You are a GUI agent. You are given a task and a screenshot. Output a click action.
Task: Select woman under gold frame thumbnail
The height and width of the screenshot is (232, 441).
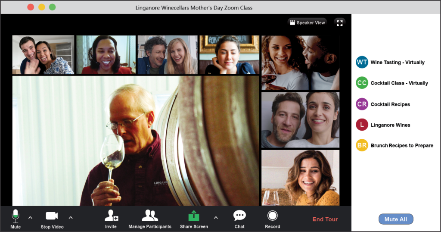[x=229, y=55]
